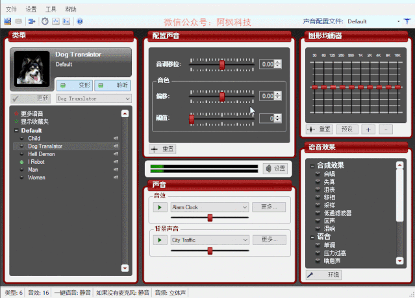Reset the graphic equalizer with 重置
Screen dimensions: 415x298
[x=319, y=130]
